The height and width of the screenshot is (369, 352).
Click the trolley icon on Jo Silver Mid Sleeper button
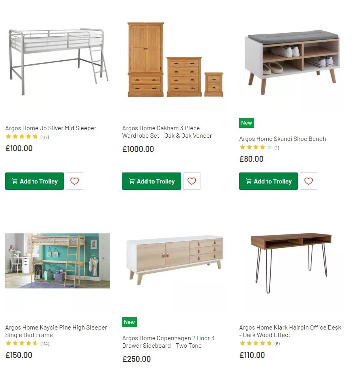click(x=14, y=181)
